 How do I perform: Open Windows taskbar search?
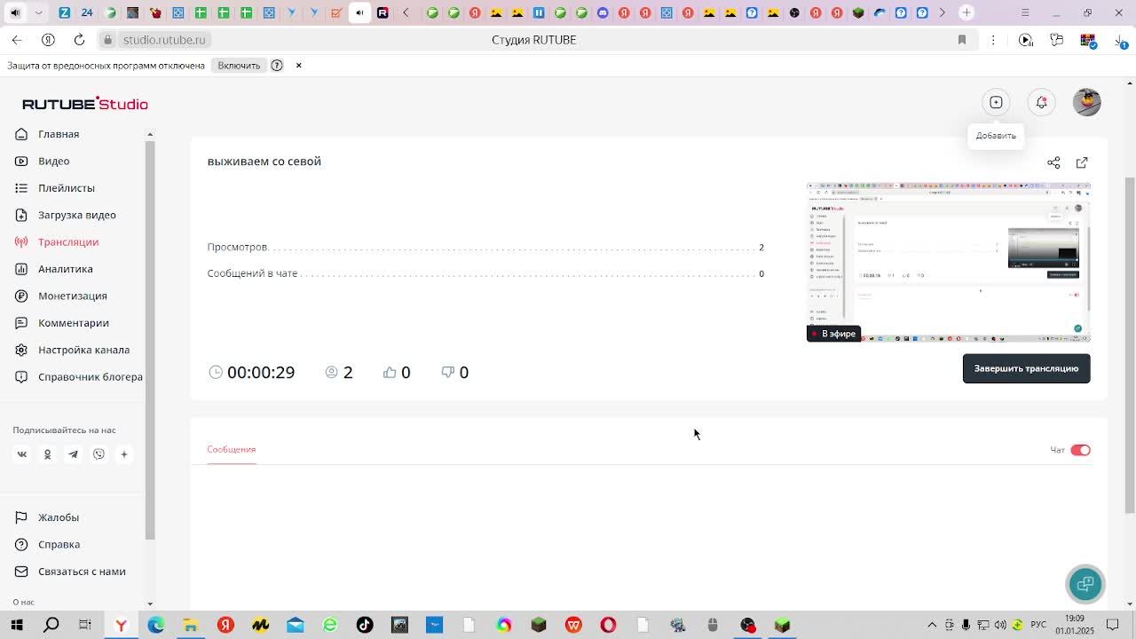(51, 625)
